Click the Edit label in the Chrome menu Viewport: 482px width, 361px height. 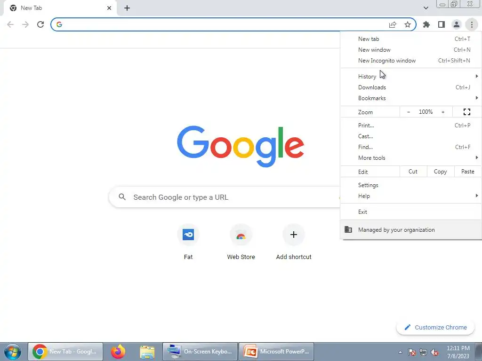pyautogui.click(x=363, y=172)
